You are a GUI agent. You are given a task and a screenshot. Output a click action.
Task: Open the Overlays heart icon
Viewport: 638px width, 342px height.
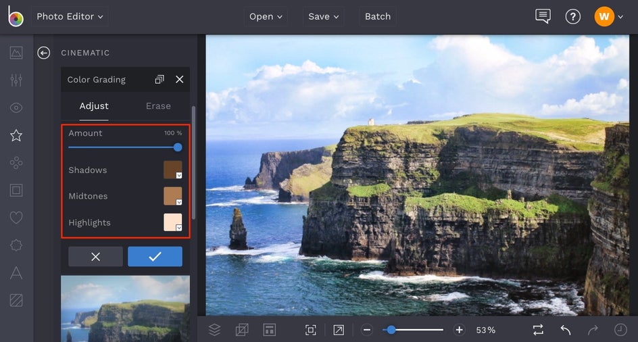click(16, 218)
